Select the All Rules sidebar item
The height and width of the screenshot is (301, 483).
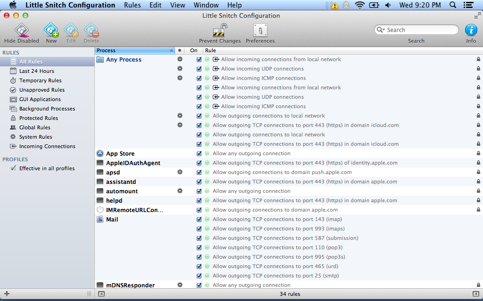[x=47, y=62]
